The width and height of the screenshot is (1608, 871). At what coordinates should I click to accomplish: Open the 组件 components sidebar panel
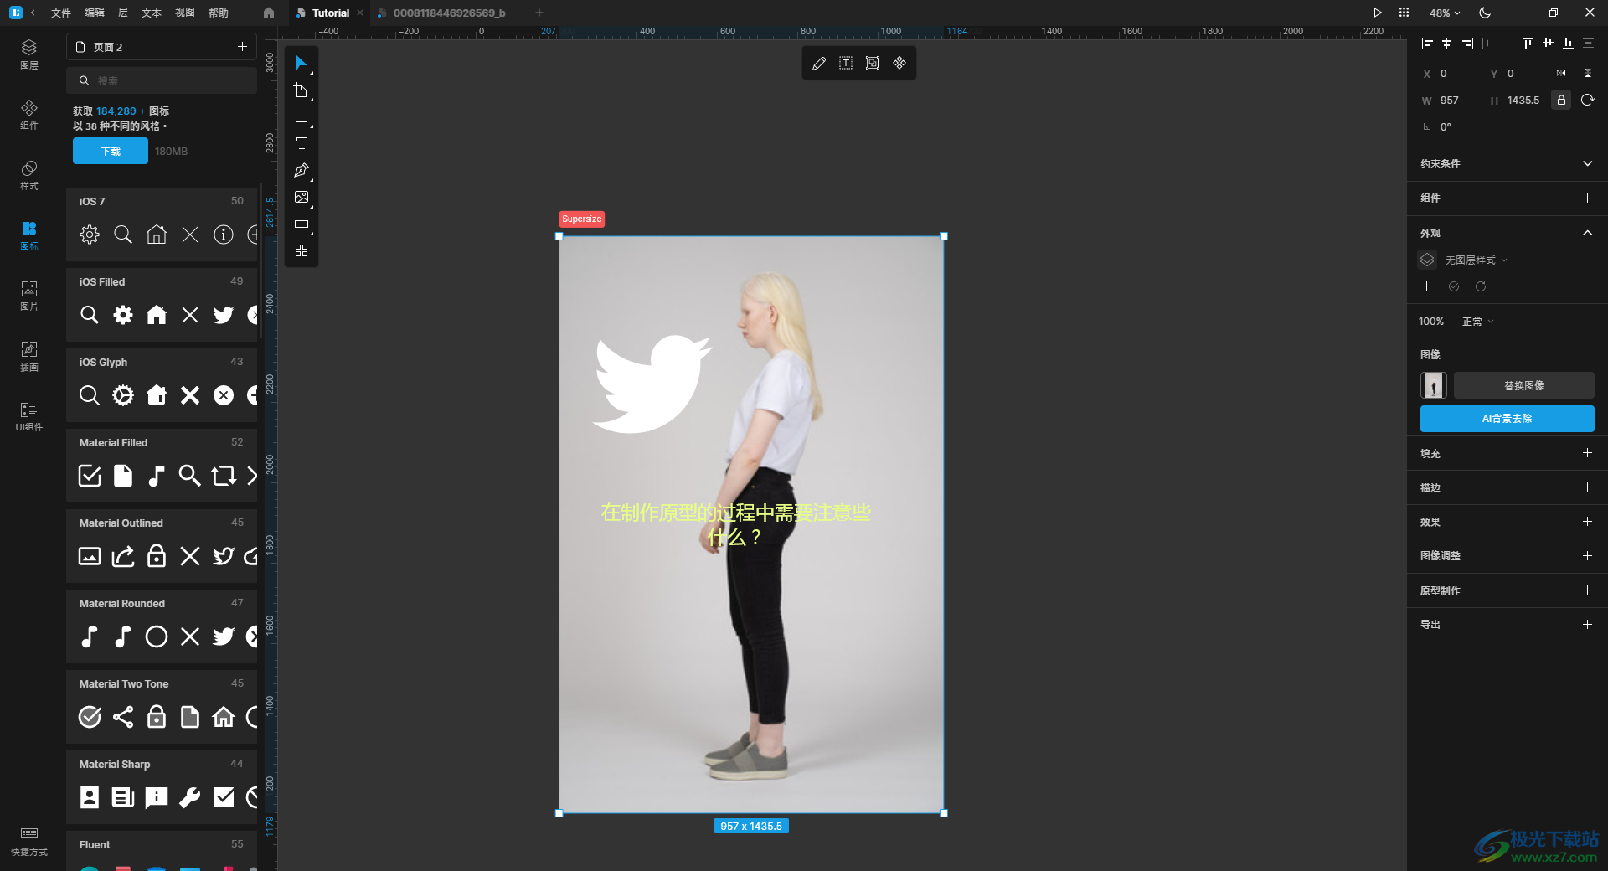pyautogui.click(x=29, y=114)
